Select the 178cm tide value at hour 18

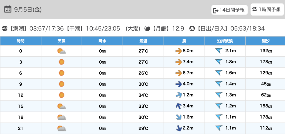tap(266, 117)
